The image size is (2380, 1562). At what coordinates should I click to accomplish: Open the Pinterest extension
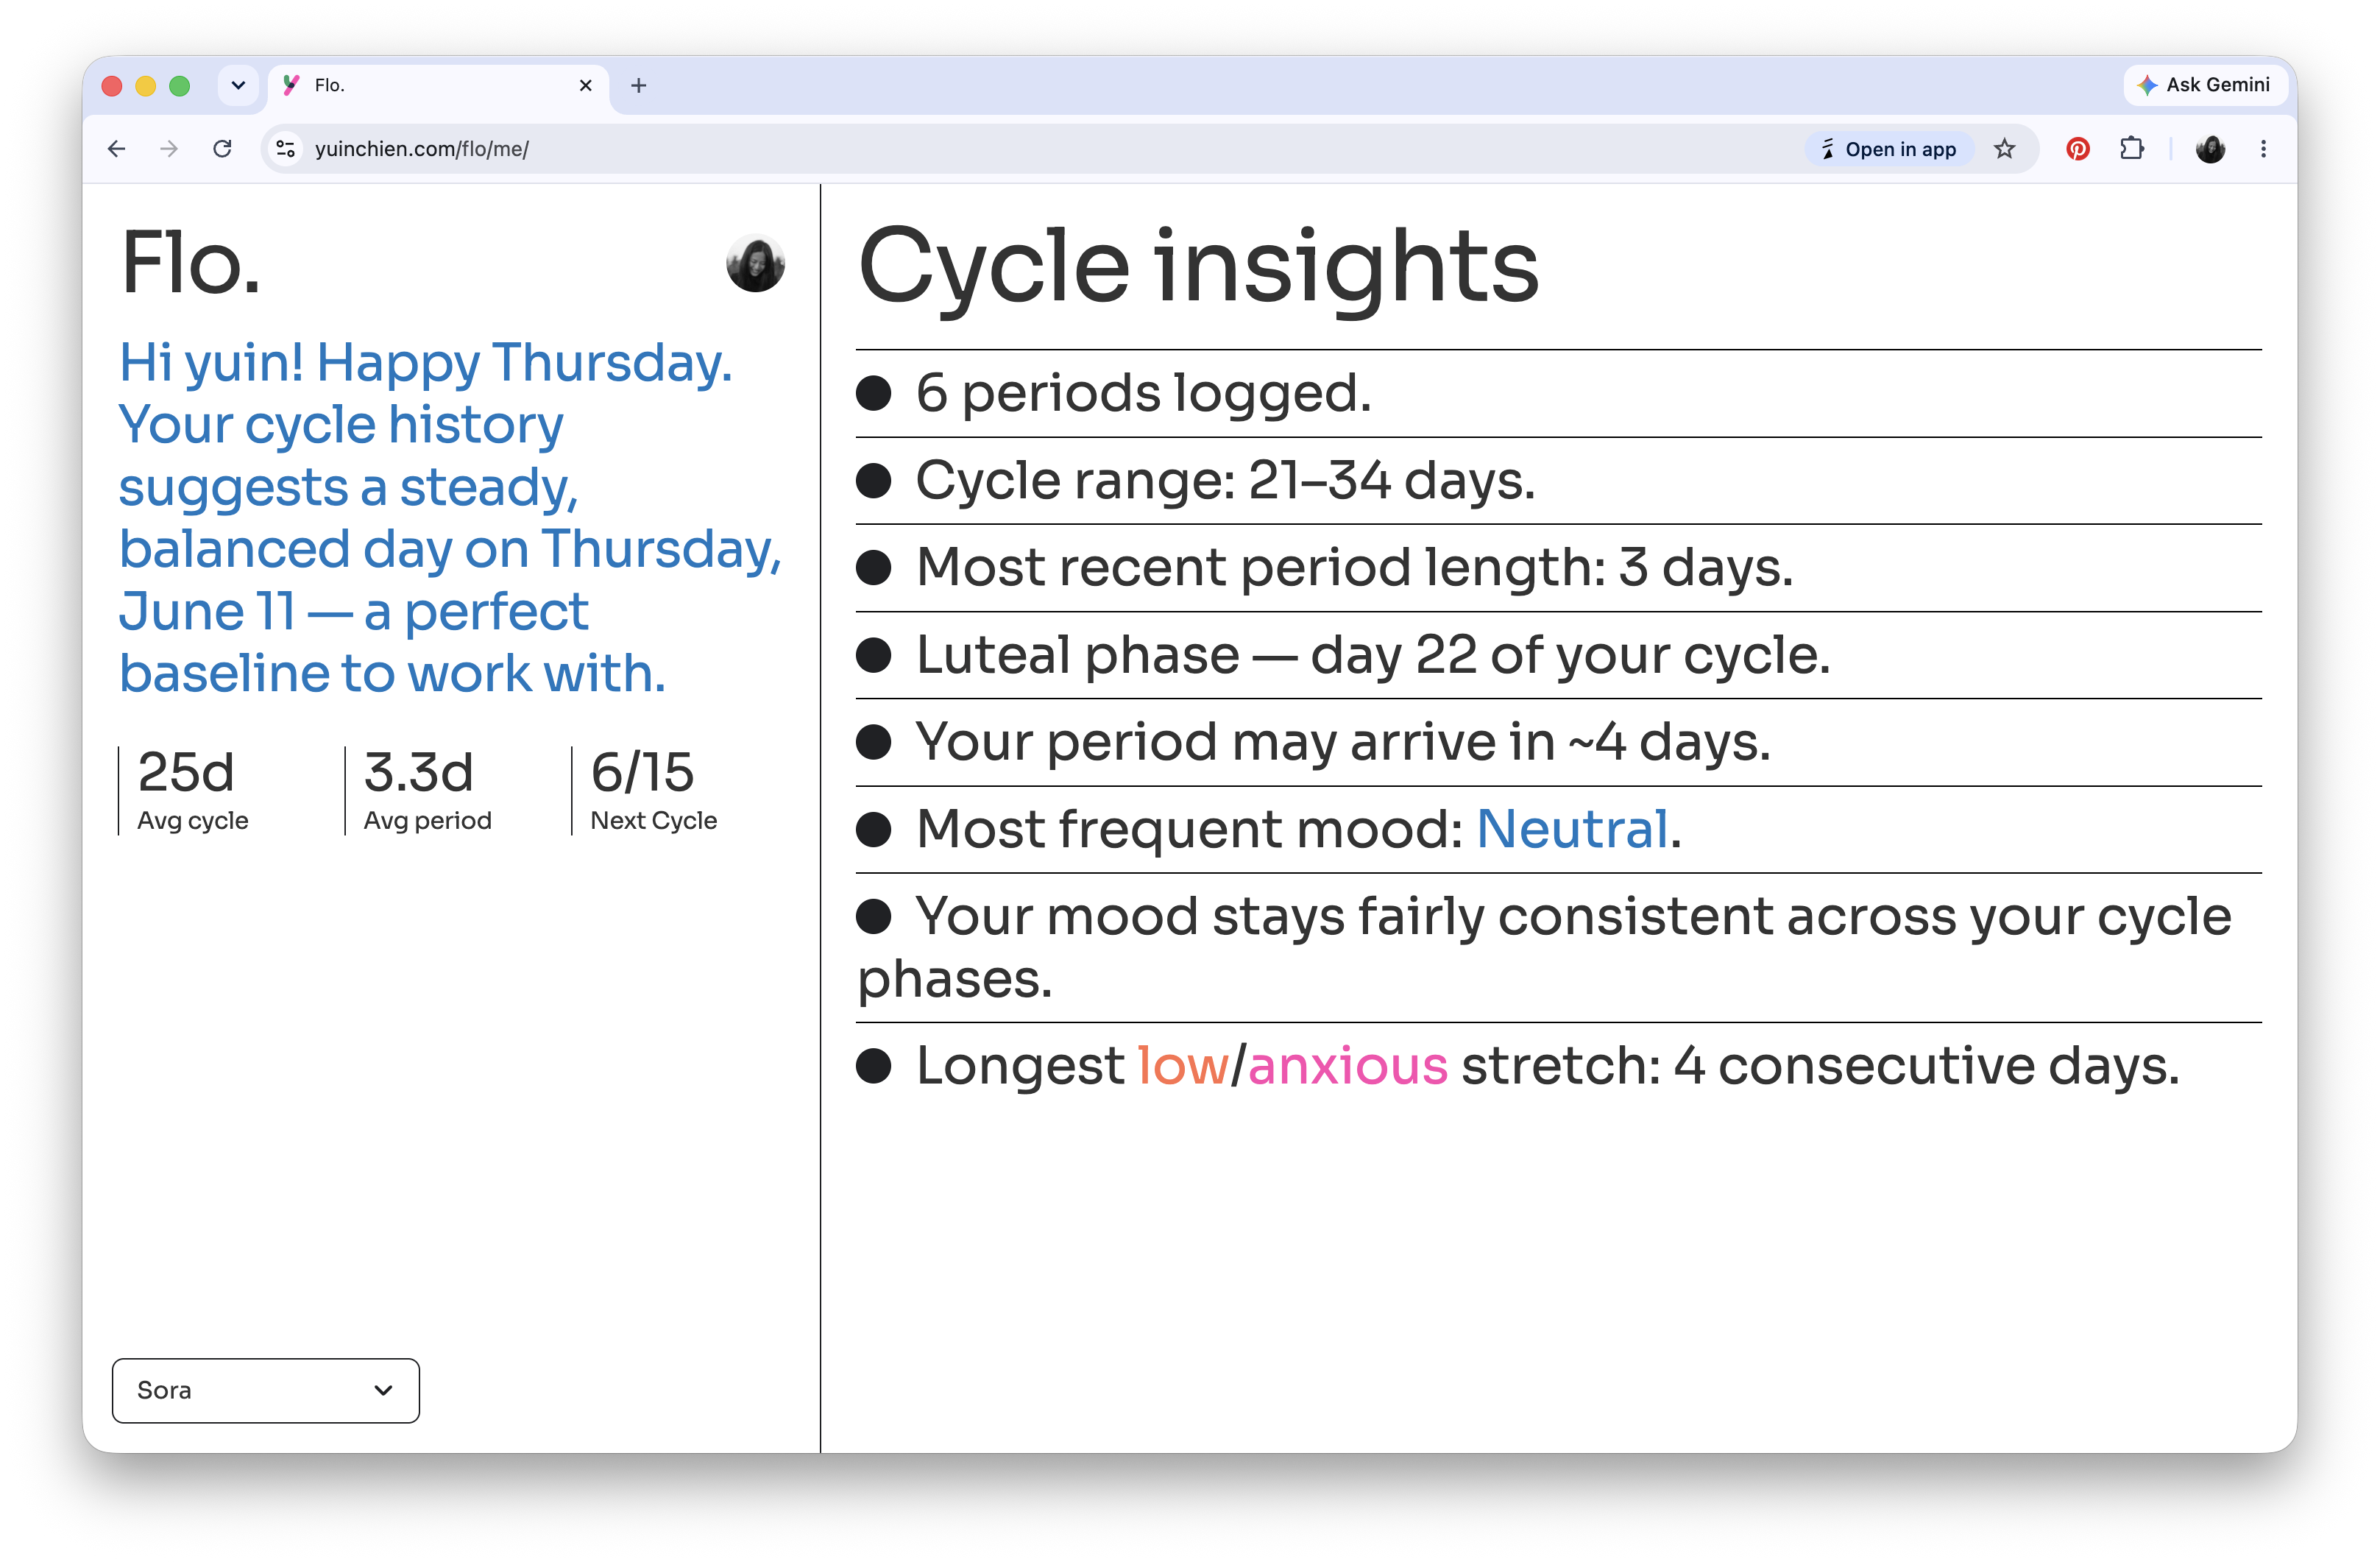(2077, 149)
